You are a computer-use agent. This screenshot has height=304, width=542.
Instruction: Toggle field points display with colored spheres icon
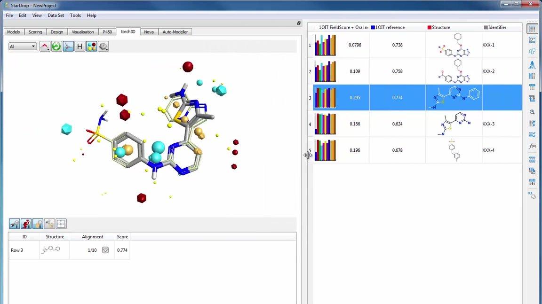click(x=91, y=47)
